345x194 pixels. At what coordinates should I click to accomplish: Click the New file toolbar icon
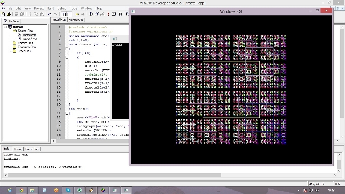click(3, 14)
